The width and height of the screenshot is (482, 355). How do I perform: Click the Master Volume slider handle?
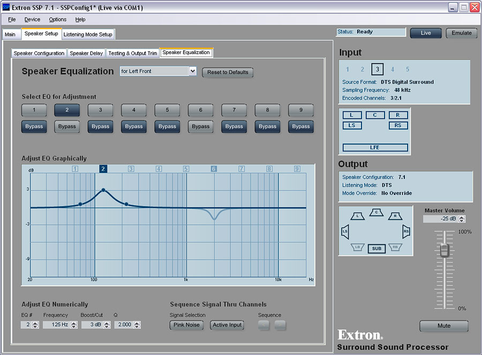click(443, 250)
